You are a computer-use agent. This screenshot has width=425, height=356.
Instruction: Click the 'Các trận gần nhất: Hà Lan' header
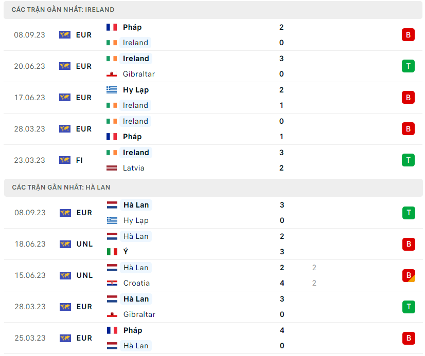tap(61, 188)
